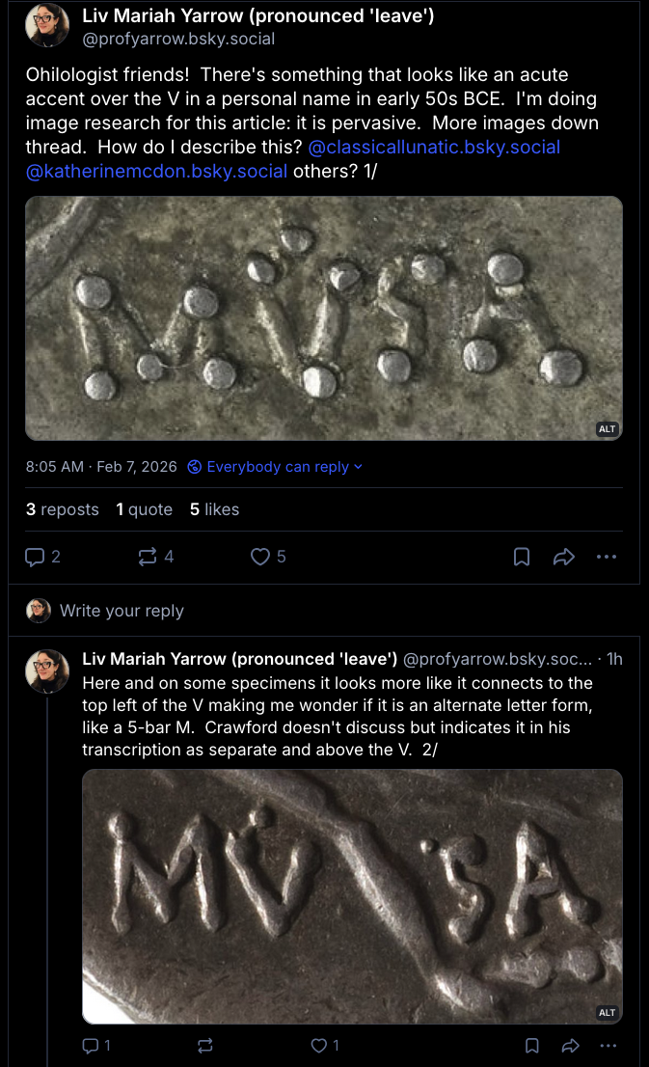The image size is (649, 1067).
Task: Open Liv Mariah Yarrow's avatar at top
Action: [47, 26]
